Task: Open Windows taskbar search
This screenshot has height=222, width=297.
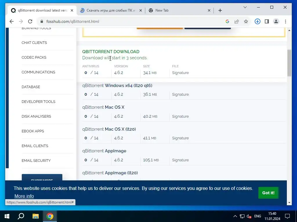Action: click(x=21, y=216)
